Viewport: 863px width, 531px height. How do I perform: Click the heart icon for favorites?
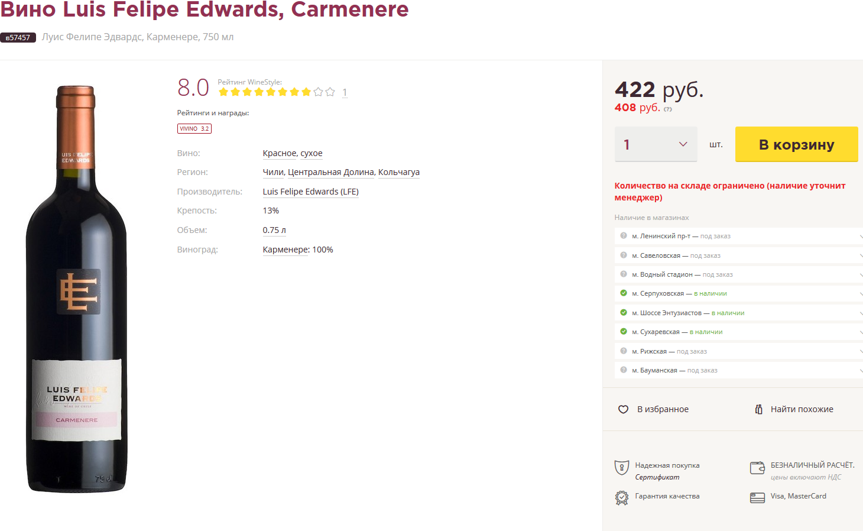(x=623, y=409)
